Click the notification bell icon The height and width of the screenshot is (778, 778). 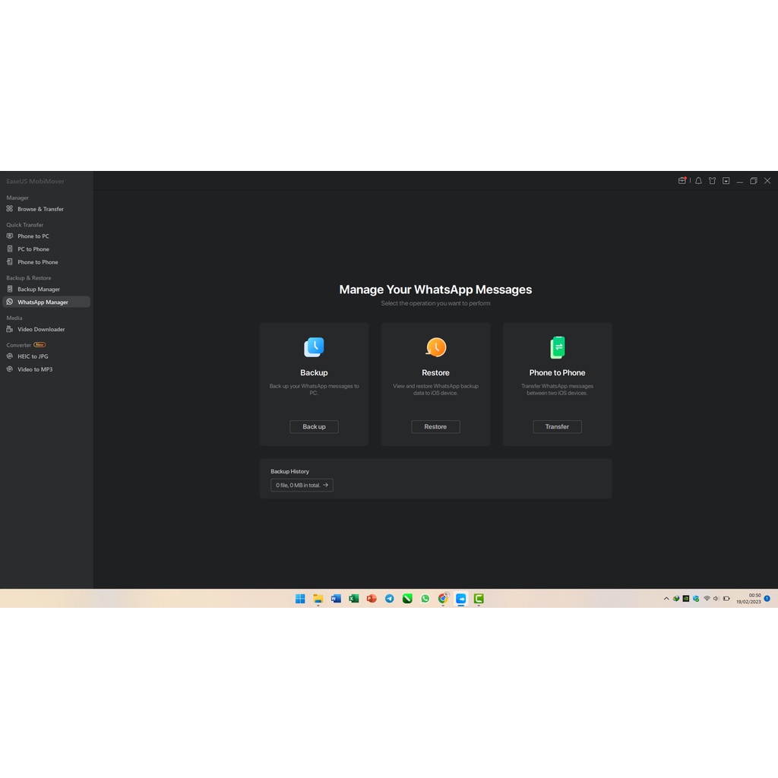[x=698, y=181]
